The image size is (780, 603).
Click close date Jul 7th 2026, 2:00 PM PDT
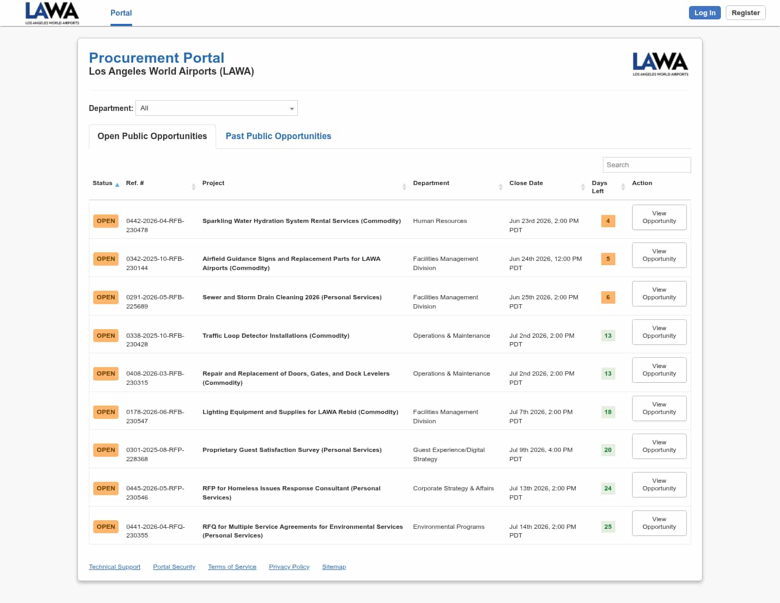(x=541, y=416)
